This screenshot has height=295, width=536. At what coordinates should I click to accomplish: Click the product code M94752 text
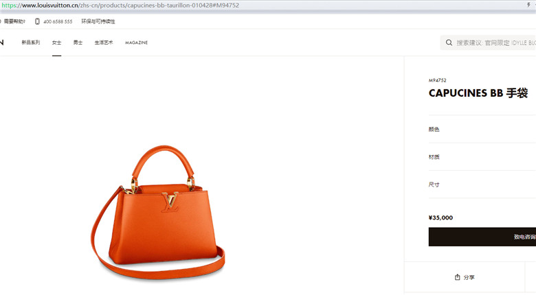[438, 80]
